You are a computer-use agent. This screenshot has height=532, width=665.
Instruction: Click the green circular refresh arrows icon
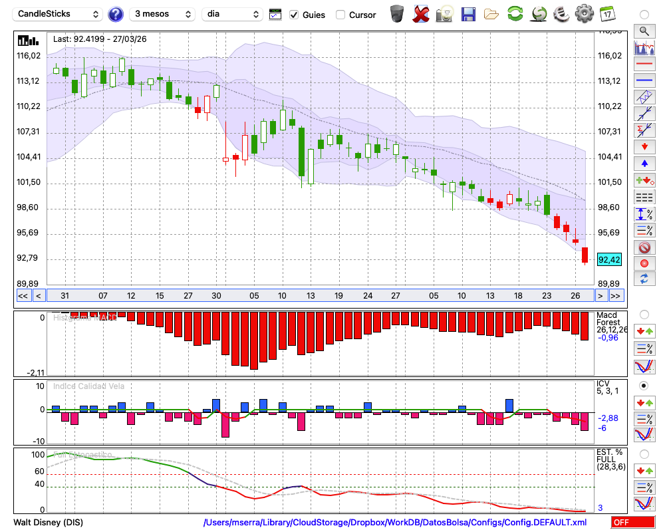tap(515, 14)
